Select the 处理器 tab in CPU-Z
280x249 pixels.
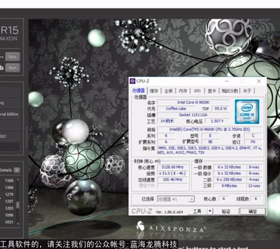[139, 91]
